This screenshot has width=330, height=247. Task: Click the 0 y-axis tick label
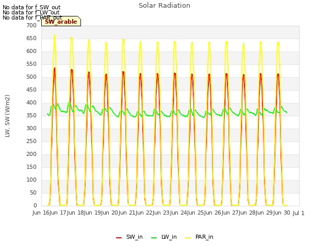[x=35, y=205]
